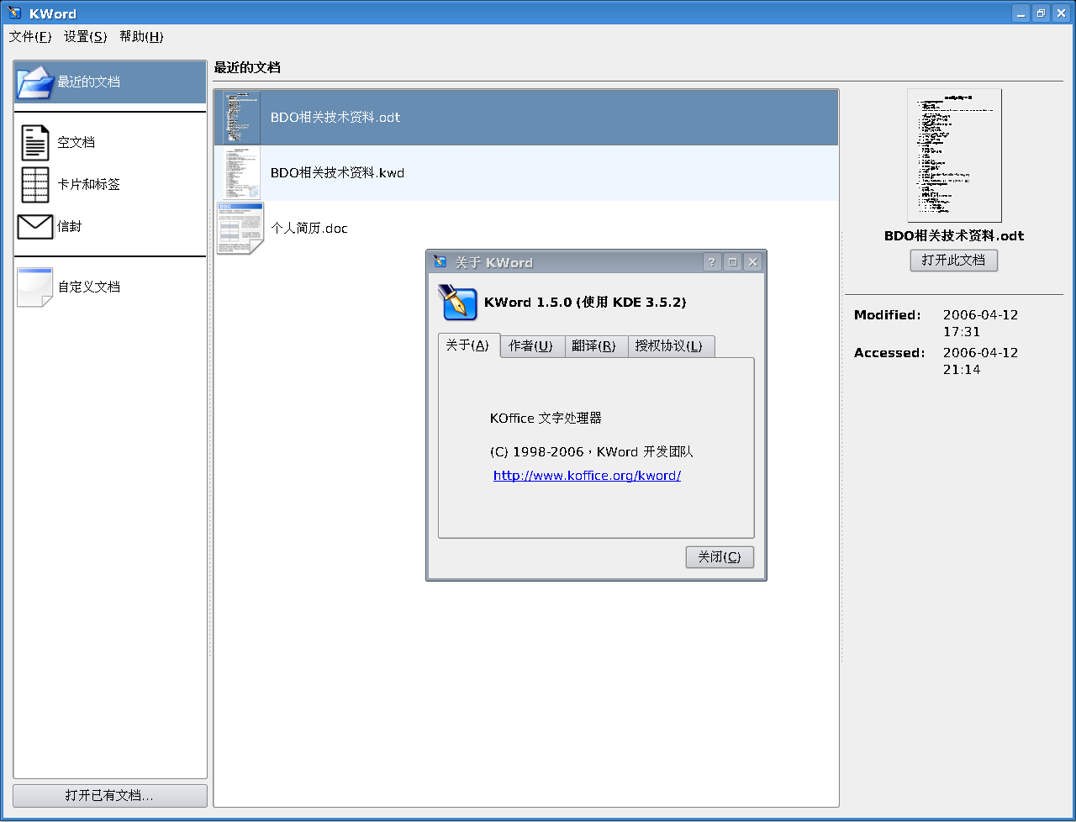
Task: Select the 最近的文档 folder icon in sidebar
Action: pyautogui.click(x=35, y=82)
